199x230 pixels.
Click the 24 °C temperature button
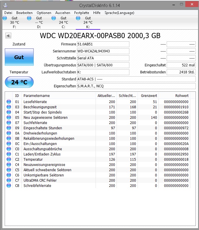(19, 82)
